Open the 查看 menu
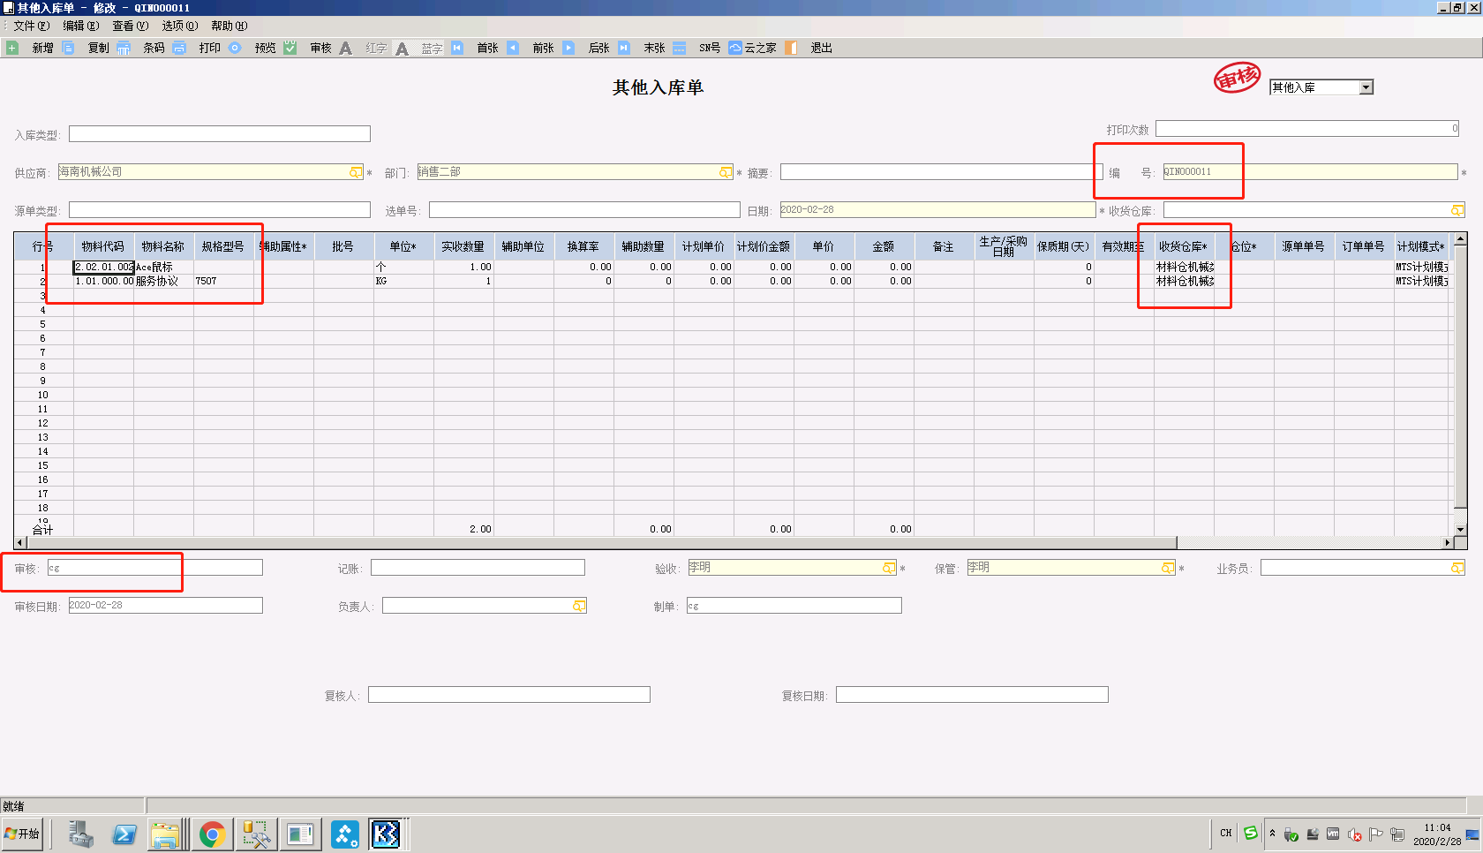 click(130, 26)
